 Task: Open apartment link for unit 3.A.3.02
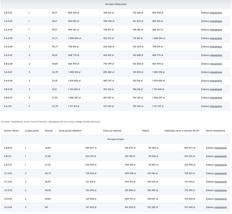click(x=216, y=21)
